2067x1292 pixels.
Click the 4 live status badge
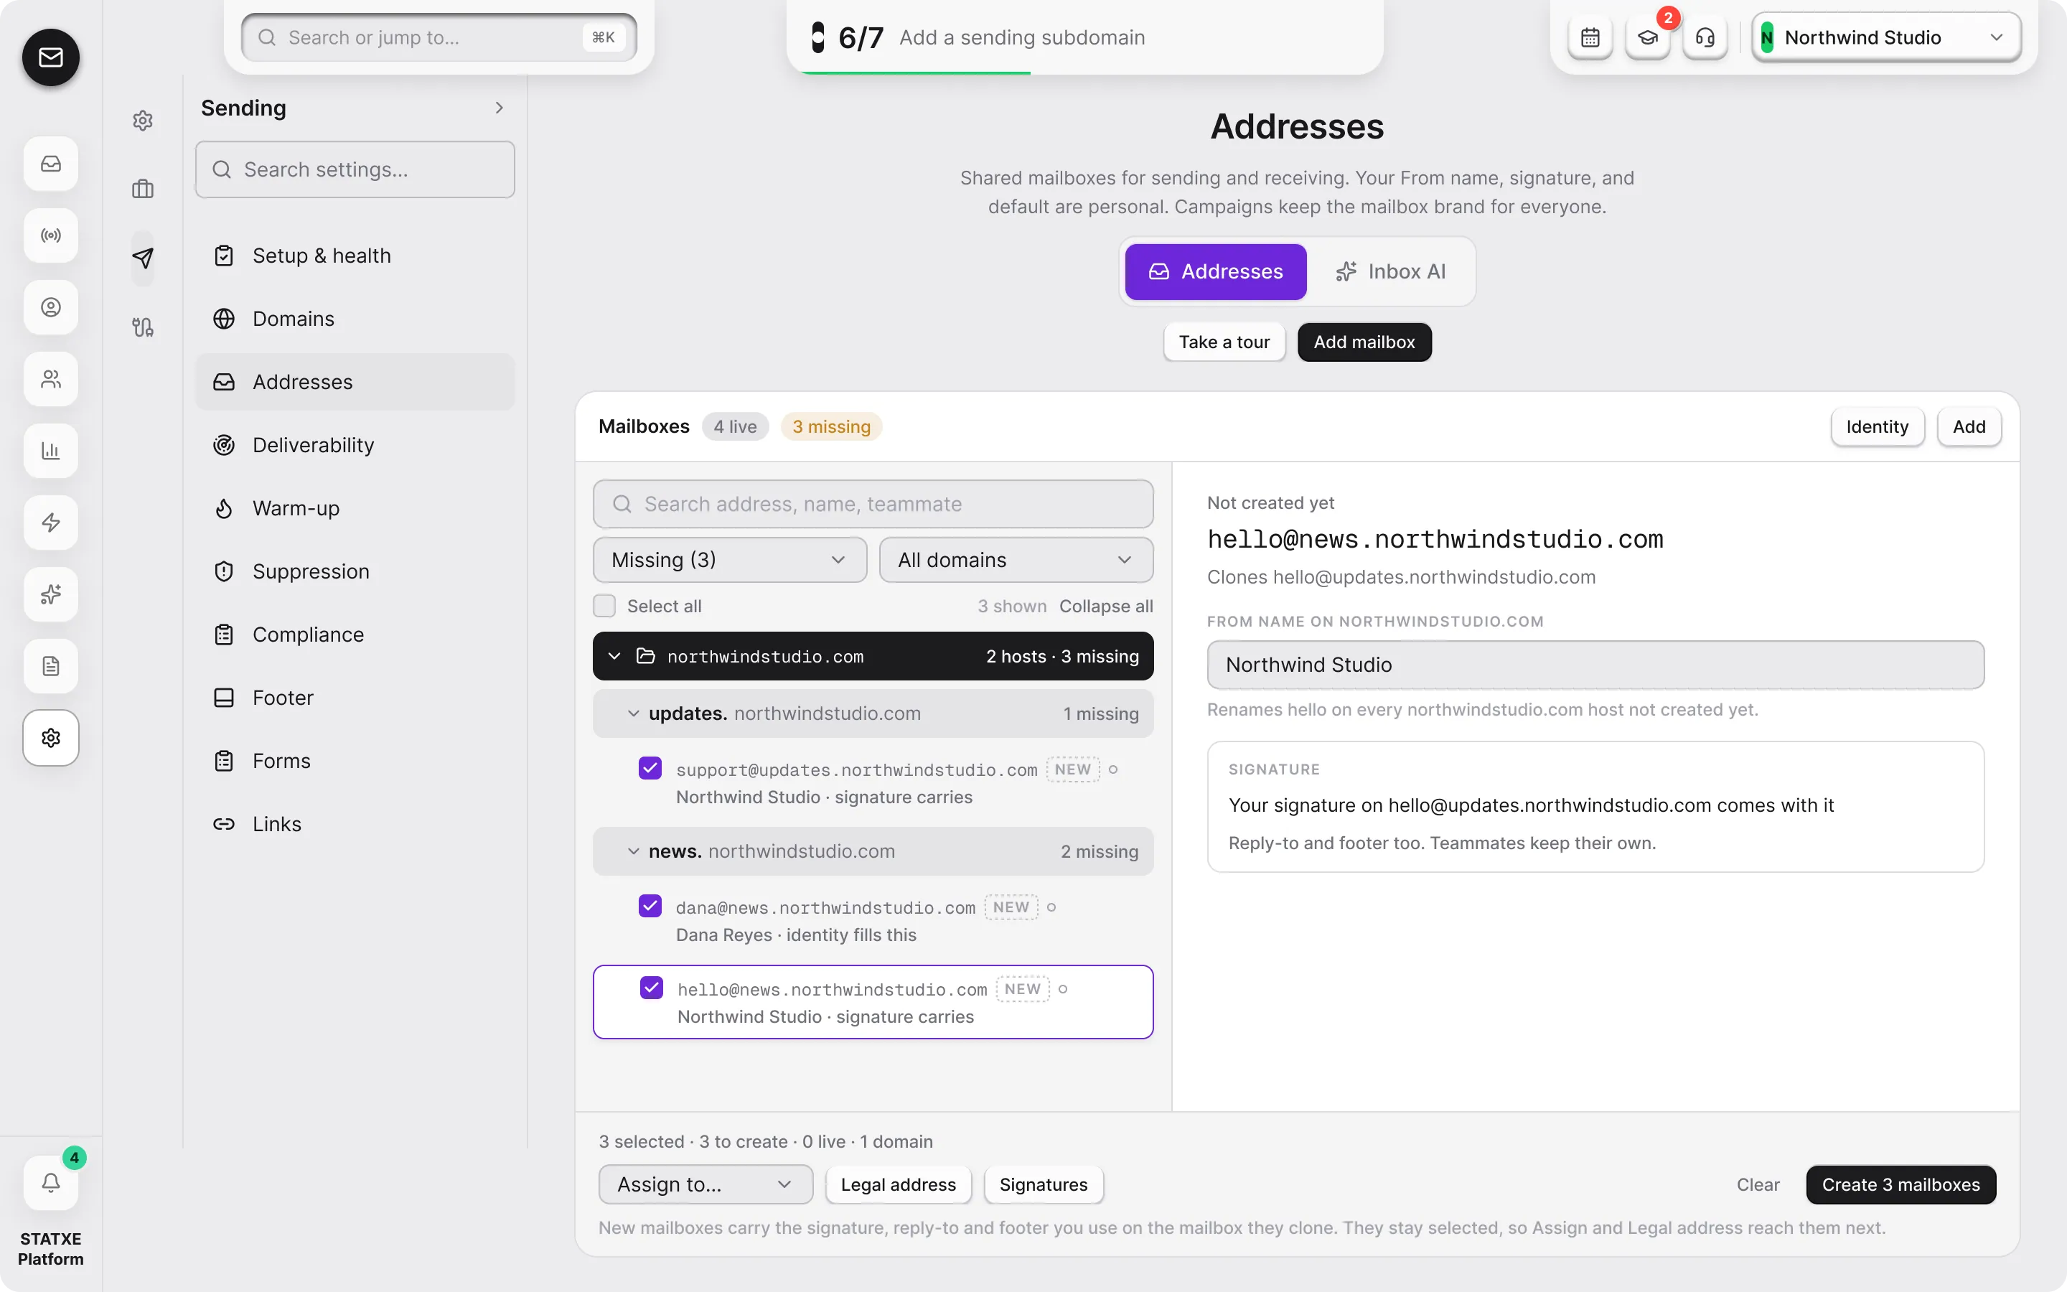click(x=734, y=426)
